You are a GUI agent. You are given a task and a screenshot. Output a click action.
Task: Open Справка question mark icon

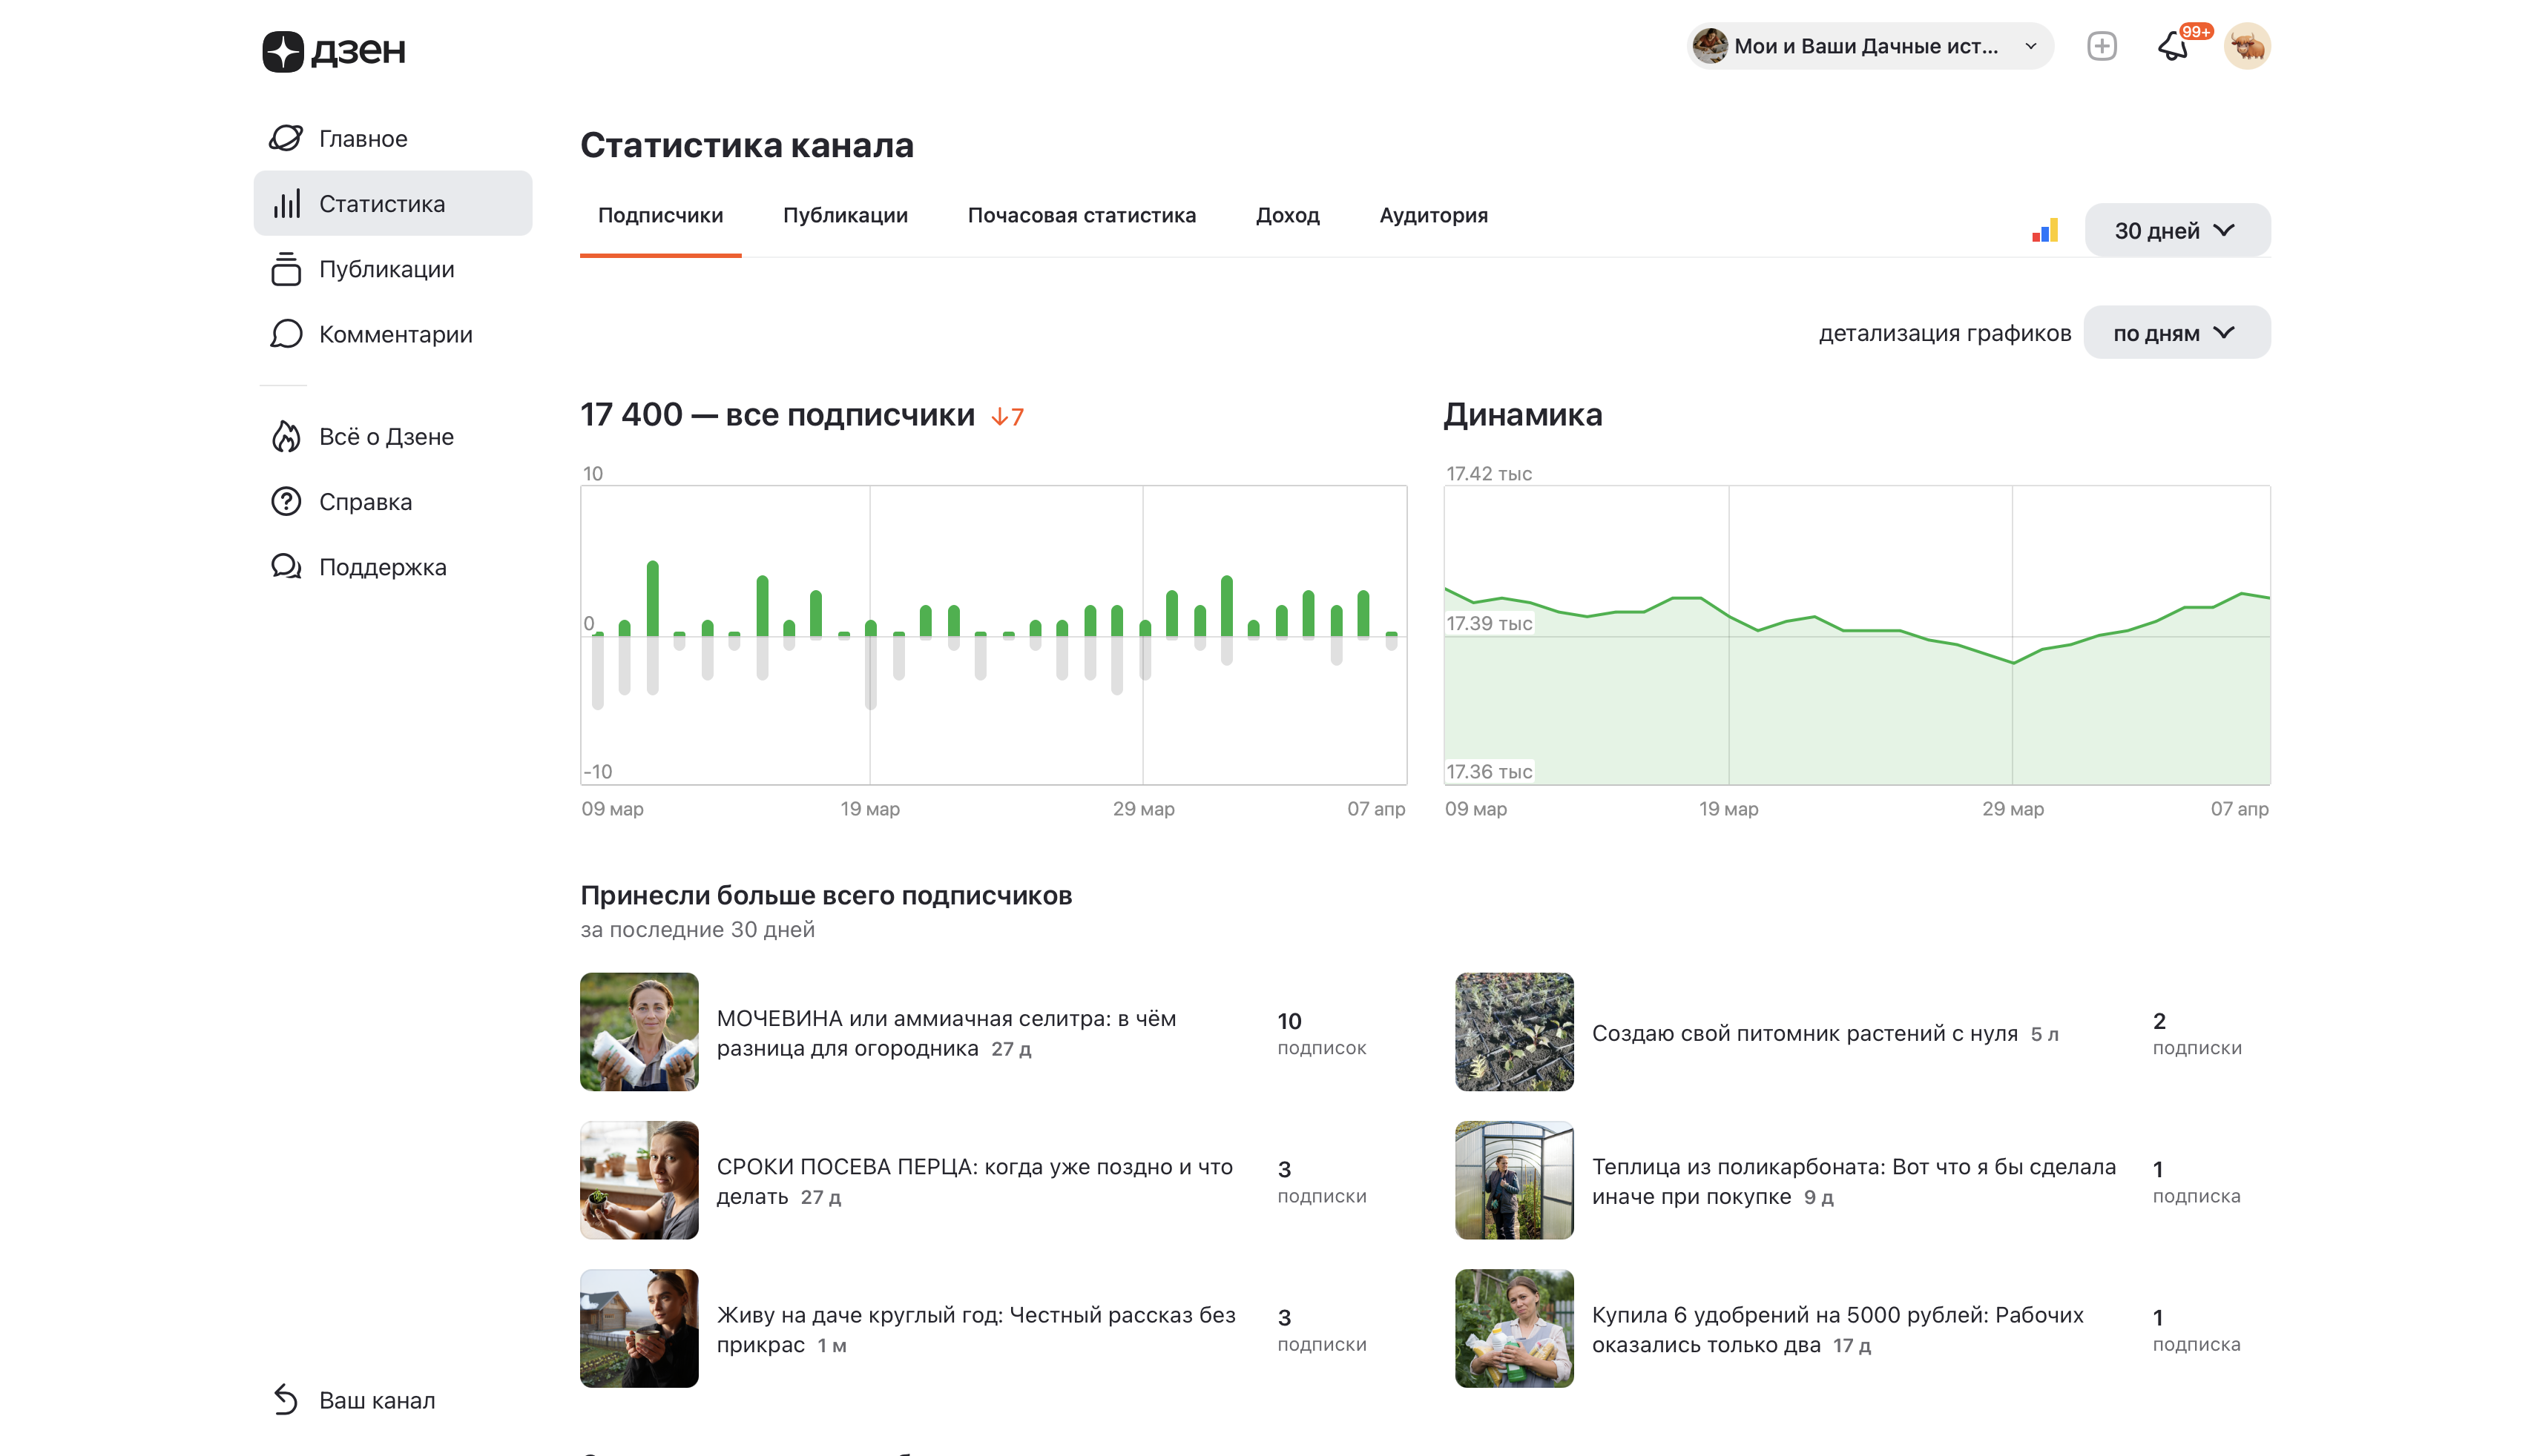coord(286,502)
